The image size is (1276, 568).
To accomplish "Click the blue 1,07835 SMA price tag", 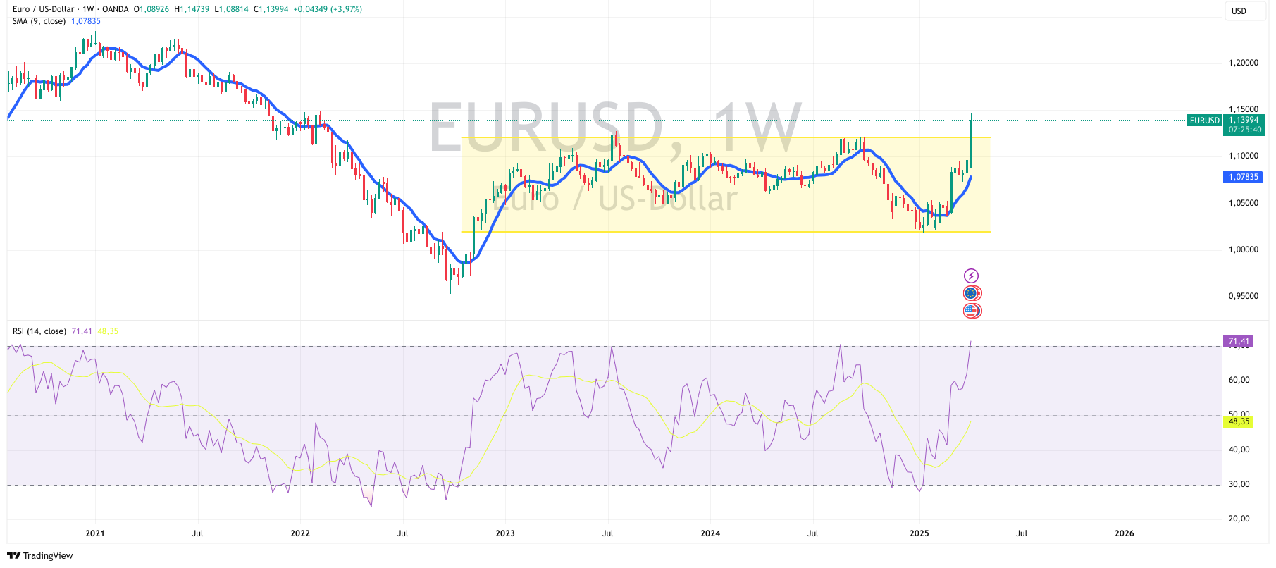I will 1244,177.
